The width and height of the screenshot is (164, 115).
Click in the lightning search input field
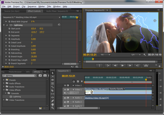[x=20, y=75]
